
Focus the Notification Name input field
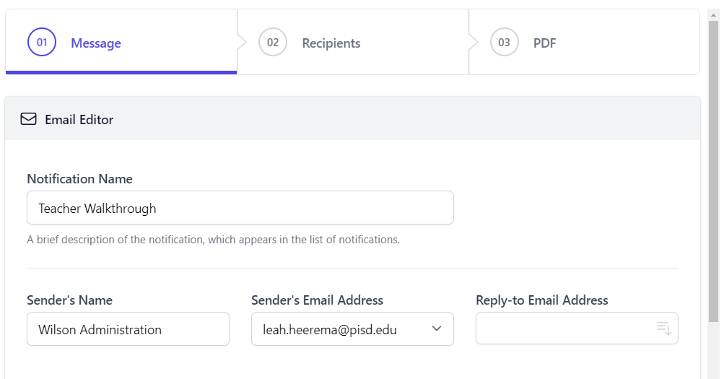click(x=240, y=208)
